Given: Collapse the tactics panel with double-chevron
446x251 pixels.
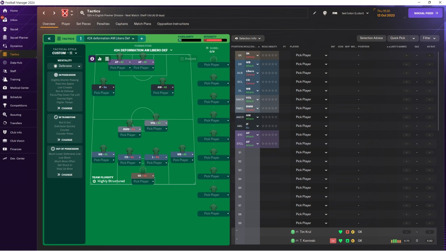Looking at the screenshot, I should pyautogui.click(x=49, y=39).
